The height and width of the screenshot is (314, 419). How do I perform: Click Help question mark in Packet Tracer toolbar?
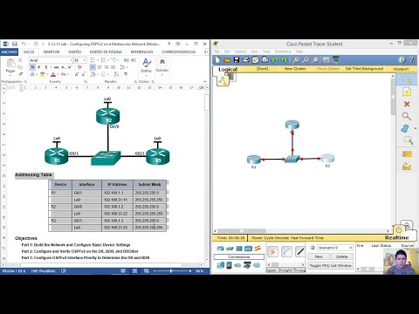click(x=411, y=60)
